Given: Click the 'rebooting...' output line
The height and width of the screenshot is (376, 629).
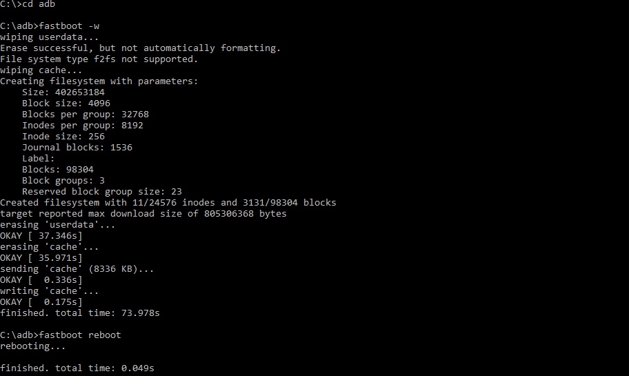Looking at the screenshot, I should pyautogui.click(x=33, y=346).
